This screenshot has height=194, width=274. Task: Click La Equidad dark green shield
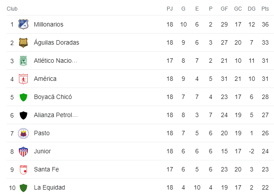pyautogui.click(x=23, y=188)
